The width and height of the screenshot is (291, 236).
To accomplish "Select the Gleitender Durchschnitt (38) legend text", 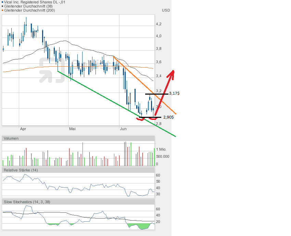I will (28, 6).
